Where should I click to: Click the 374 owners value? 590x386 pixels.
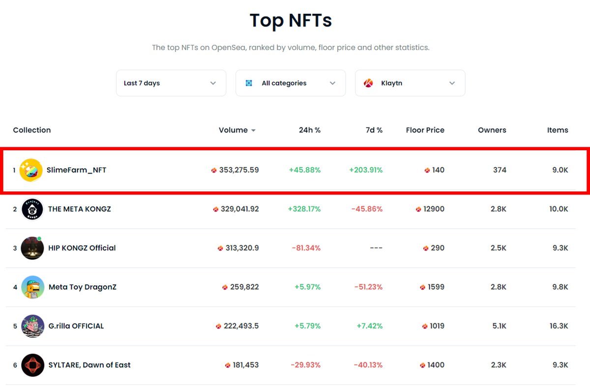(x=500, y=170)
